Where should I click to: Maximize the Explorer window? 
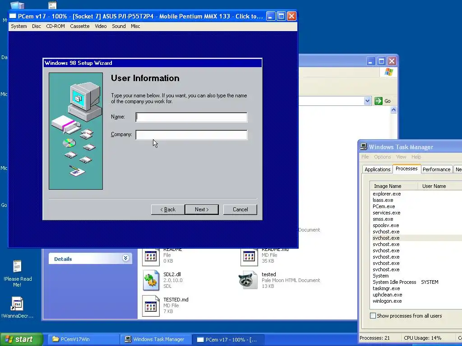[381, 61]
